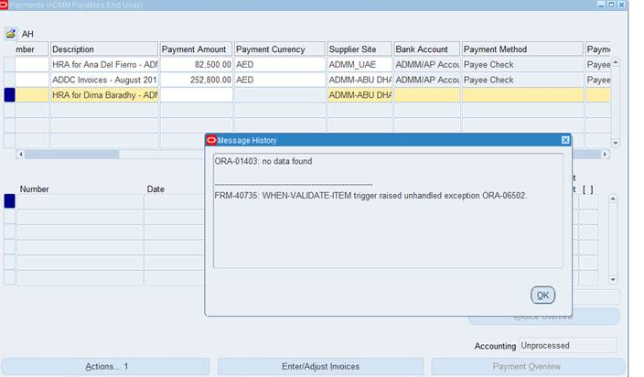Image resolution: width=644 pixels, height=377 pixels.
Task: Click the Supplier Site column header
Action: 360,48
